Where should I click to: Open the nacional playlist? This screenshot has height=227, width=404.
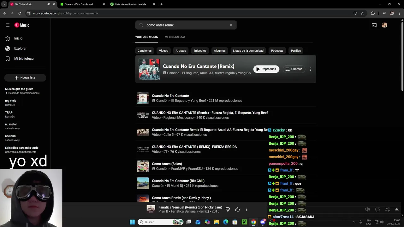coord(25,138)
